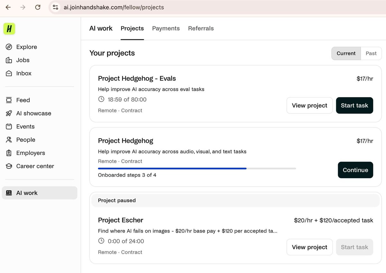The width and height of the screenshot is (386, 273).
Task: Click the AI work heading tab
Action: [x=101, y=28]
